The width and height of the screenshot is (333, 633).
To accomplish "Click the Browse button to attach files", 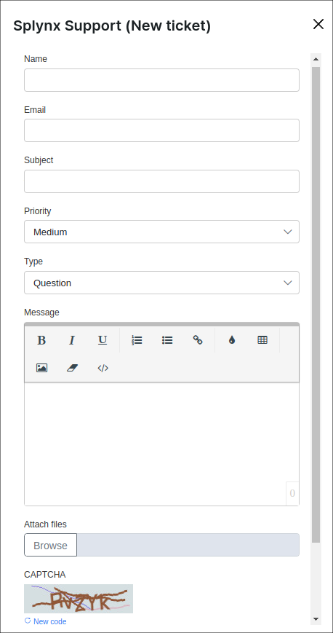I will (x=50, y=545).
